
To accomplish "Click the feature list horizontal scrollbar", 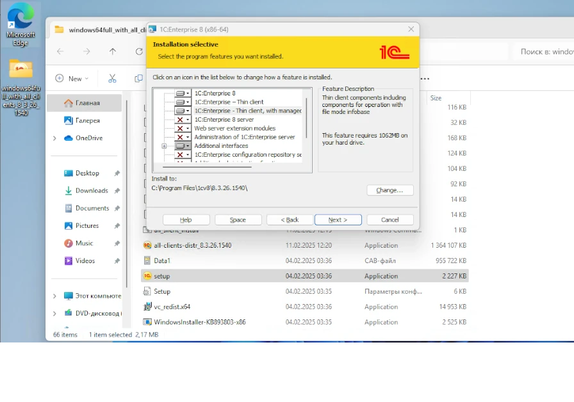I will coord(207,167).
